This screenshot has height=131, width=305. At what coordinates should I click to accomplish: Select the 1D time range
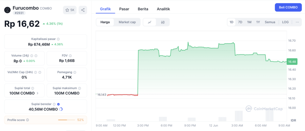coord(231,22)
